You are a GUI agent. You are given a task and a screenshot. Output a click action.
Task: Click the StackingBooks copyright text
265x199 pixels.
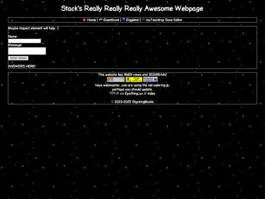coord(132,102)
